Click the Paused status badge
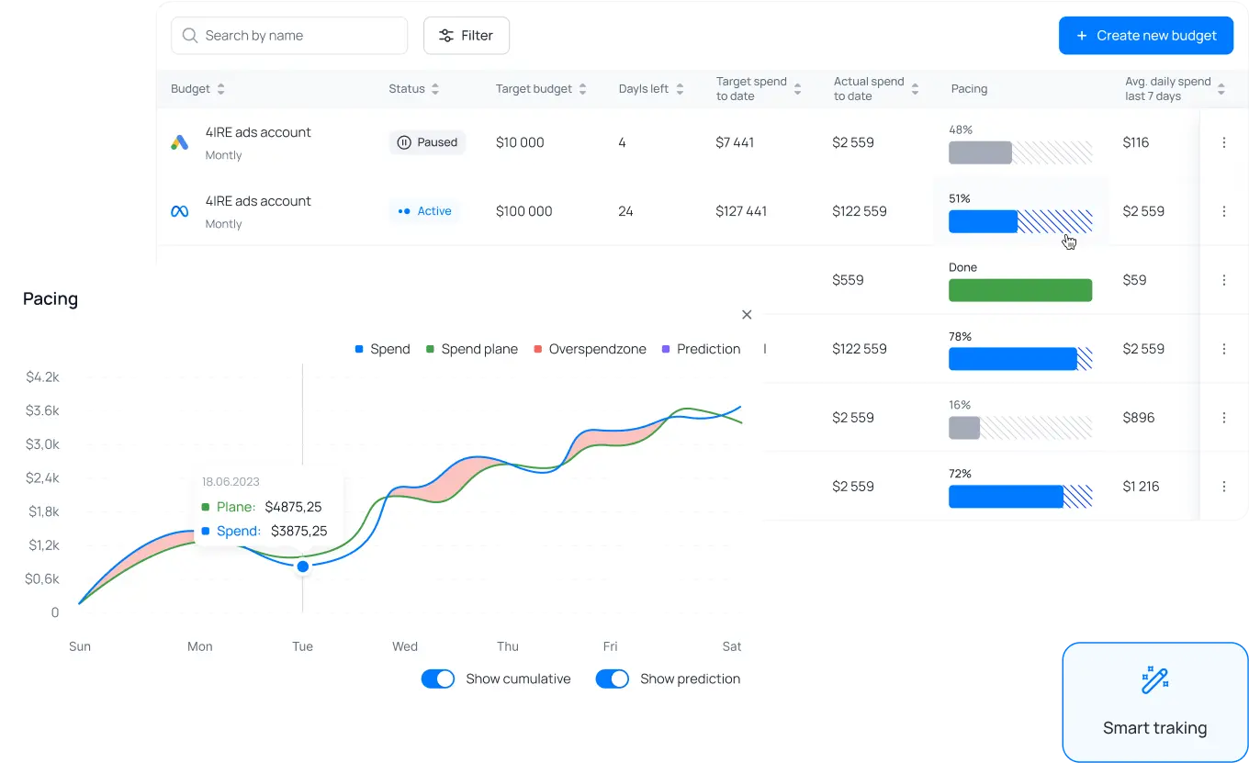1249x763 pixels. (x=427, y=142)
